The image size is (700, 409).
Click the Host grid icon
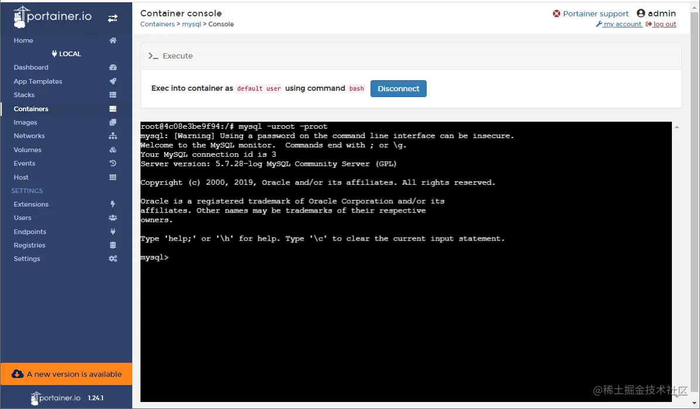click(113, 177)
